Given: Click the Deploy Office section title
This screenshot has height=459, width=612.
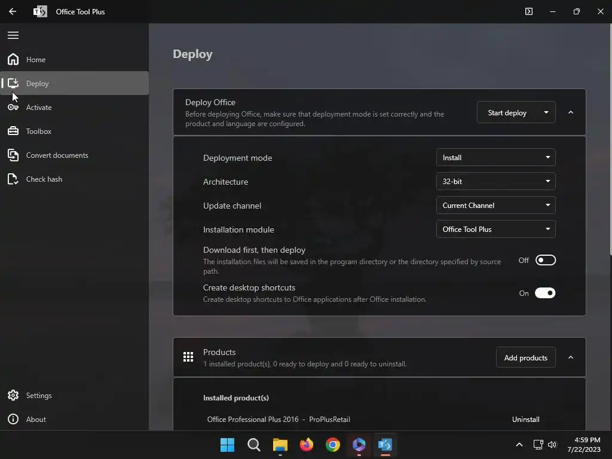Looking at the screenshot, I should 210,102.
